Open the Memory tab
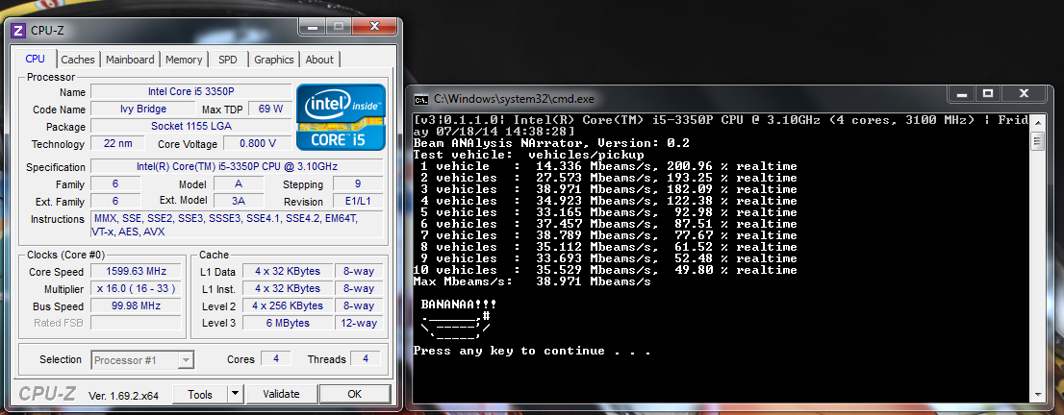Image resolution: width=1064 pixels, height=415 pixels. click(184, 60)
